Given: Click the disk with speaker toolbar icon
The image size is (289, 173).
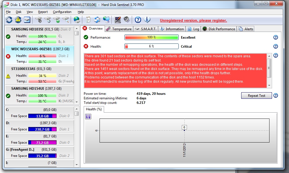Looking at the screenshot, I should pyautogui.click(x=39, y=20).
